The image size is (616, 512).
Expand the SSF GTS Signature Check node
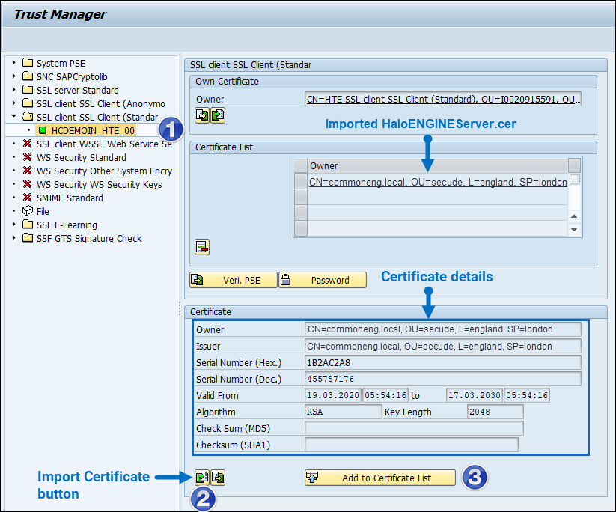(x=13, y=238)
